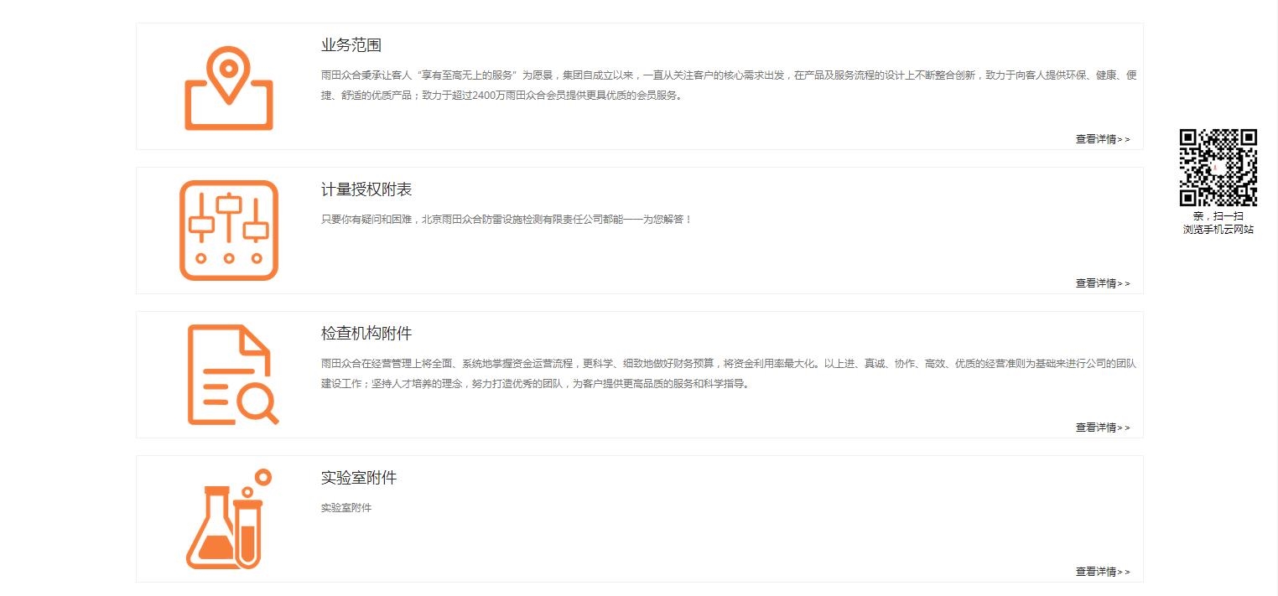Click the laboratory flask and test tube icon
This screenshot has width=1278, height=596.
(x=229, y=519)
